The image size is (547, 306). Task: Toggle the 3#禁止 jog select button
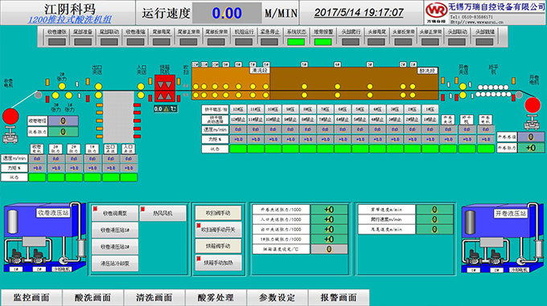point(395,120)
